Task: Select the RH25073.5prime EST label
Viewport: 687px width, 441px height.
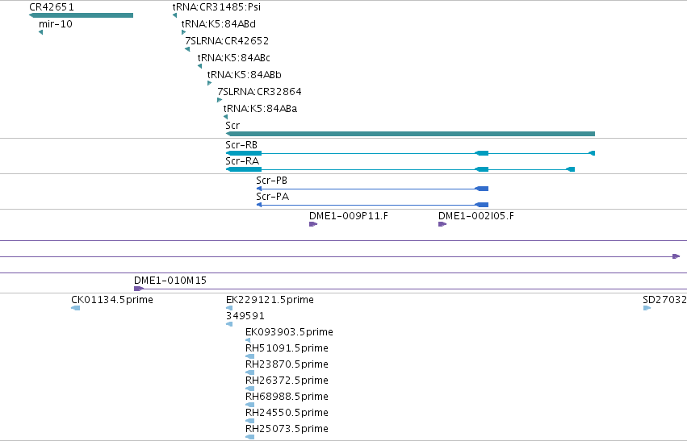Action: pyautogui.click(x=287, y=429)
